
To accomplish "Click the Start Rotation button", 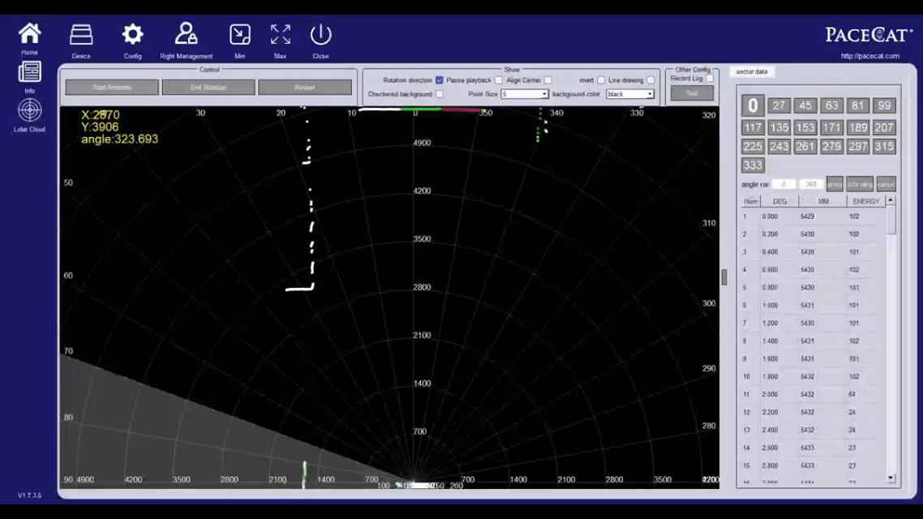I will pos(112,87).
